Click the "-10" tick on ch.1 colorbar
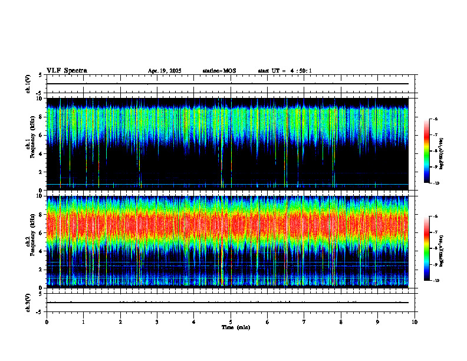The width and height of the screenshot is (467, 361). 436,183
